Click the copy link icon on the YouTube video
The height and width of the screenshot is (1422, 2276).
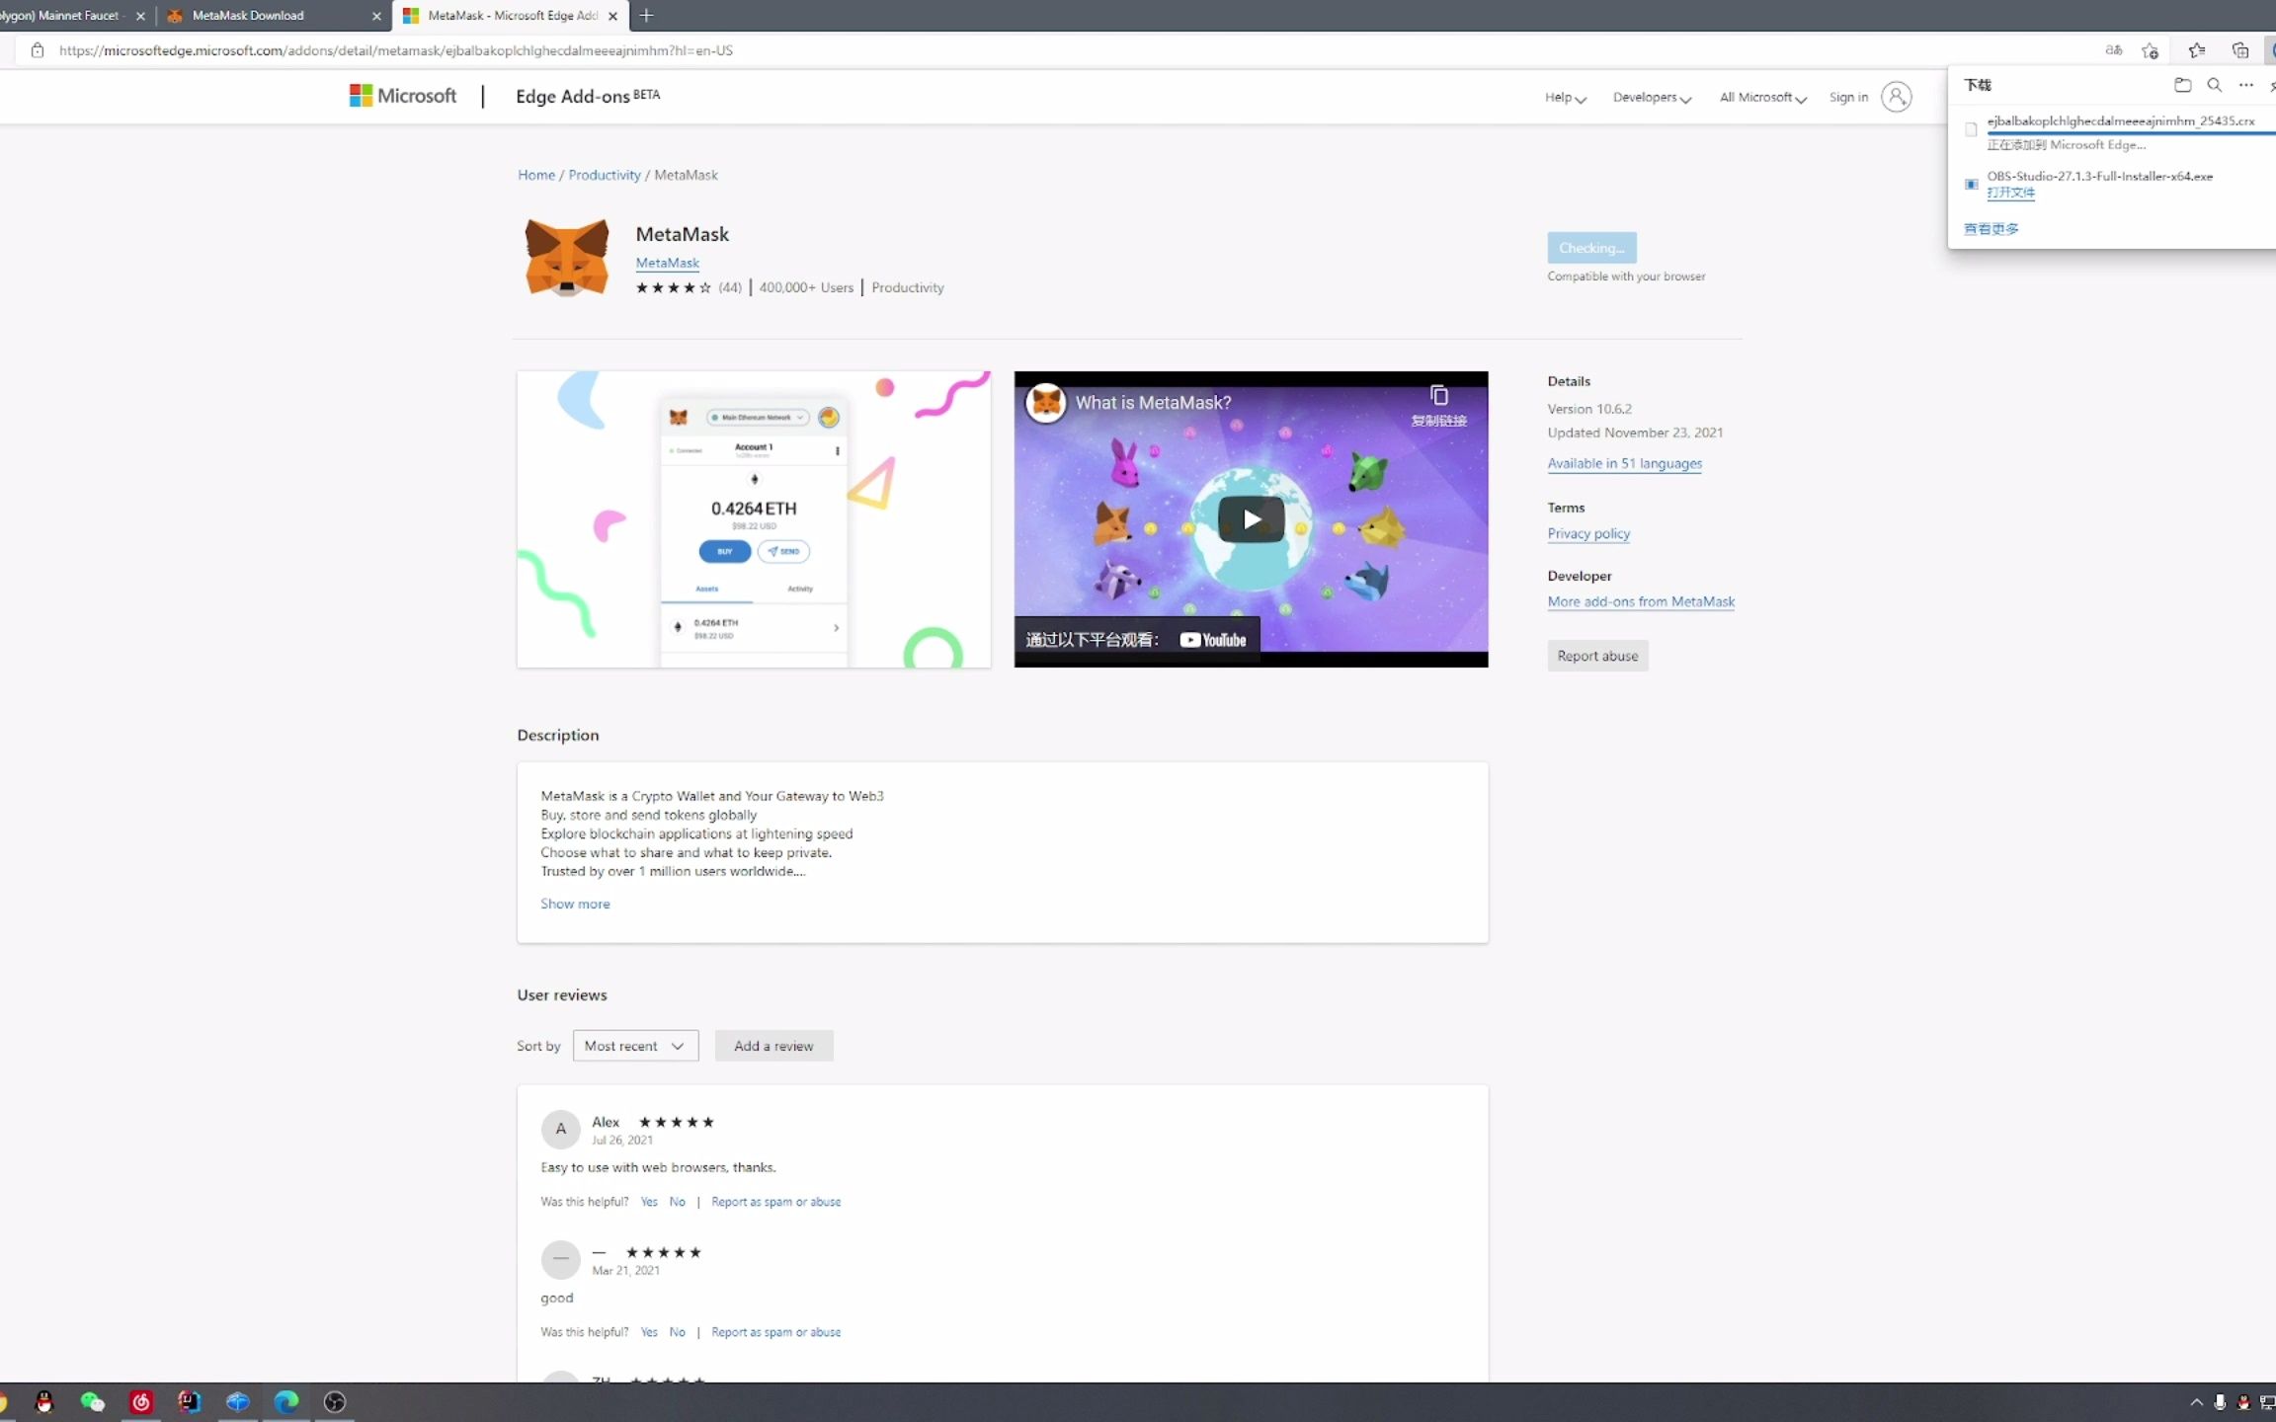[1438, 396]
